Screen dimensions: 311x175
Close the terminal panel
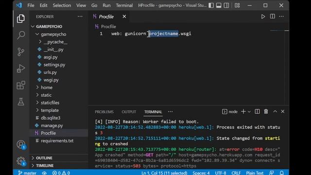coord(283,111)
